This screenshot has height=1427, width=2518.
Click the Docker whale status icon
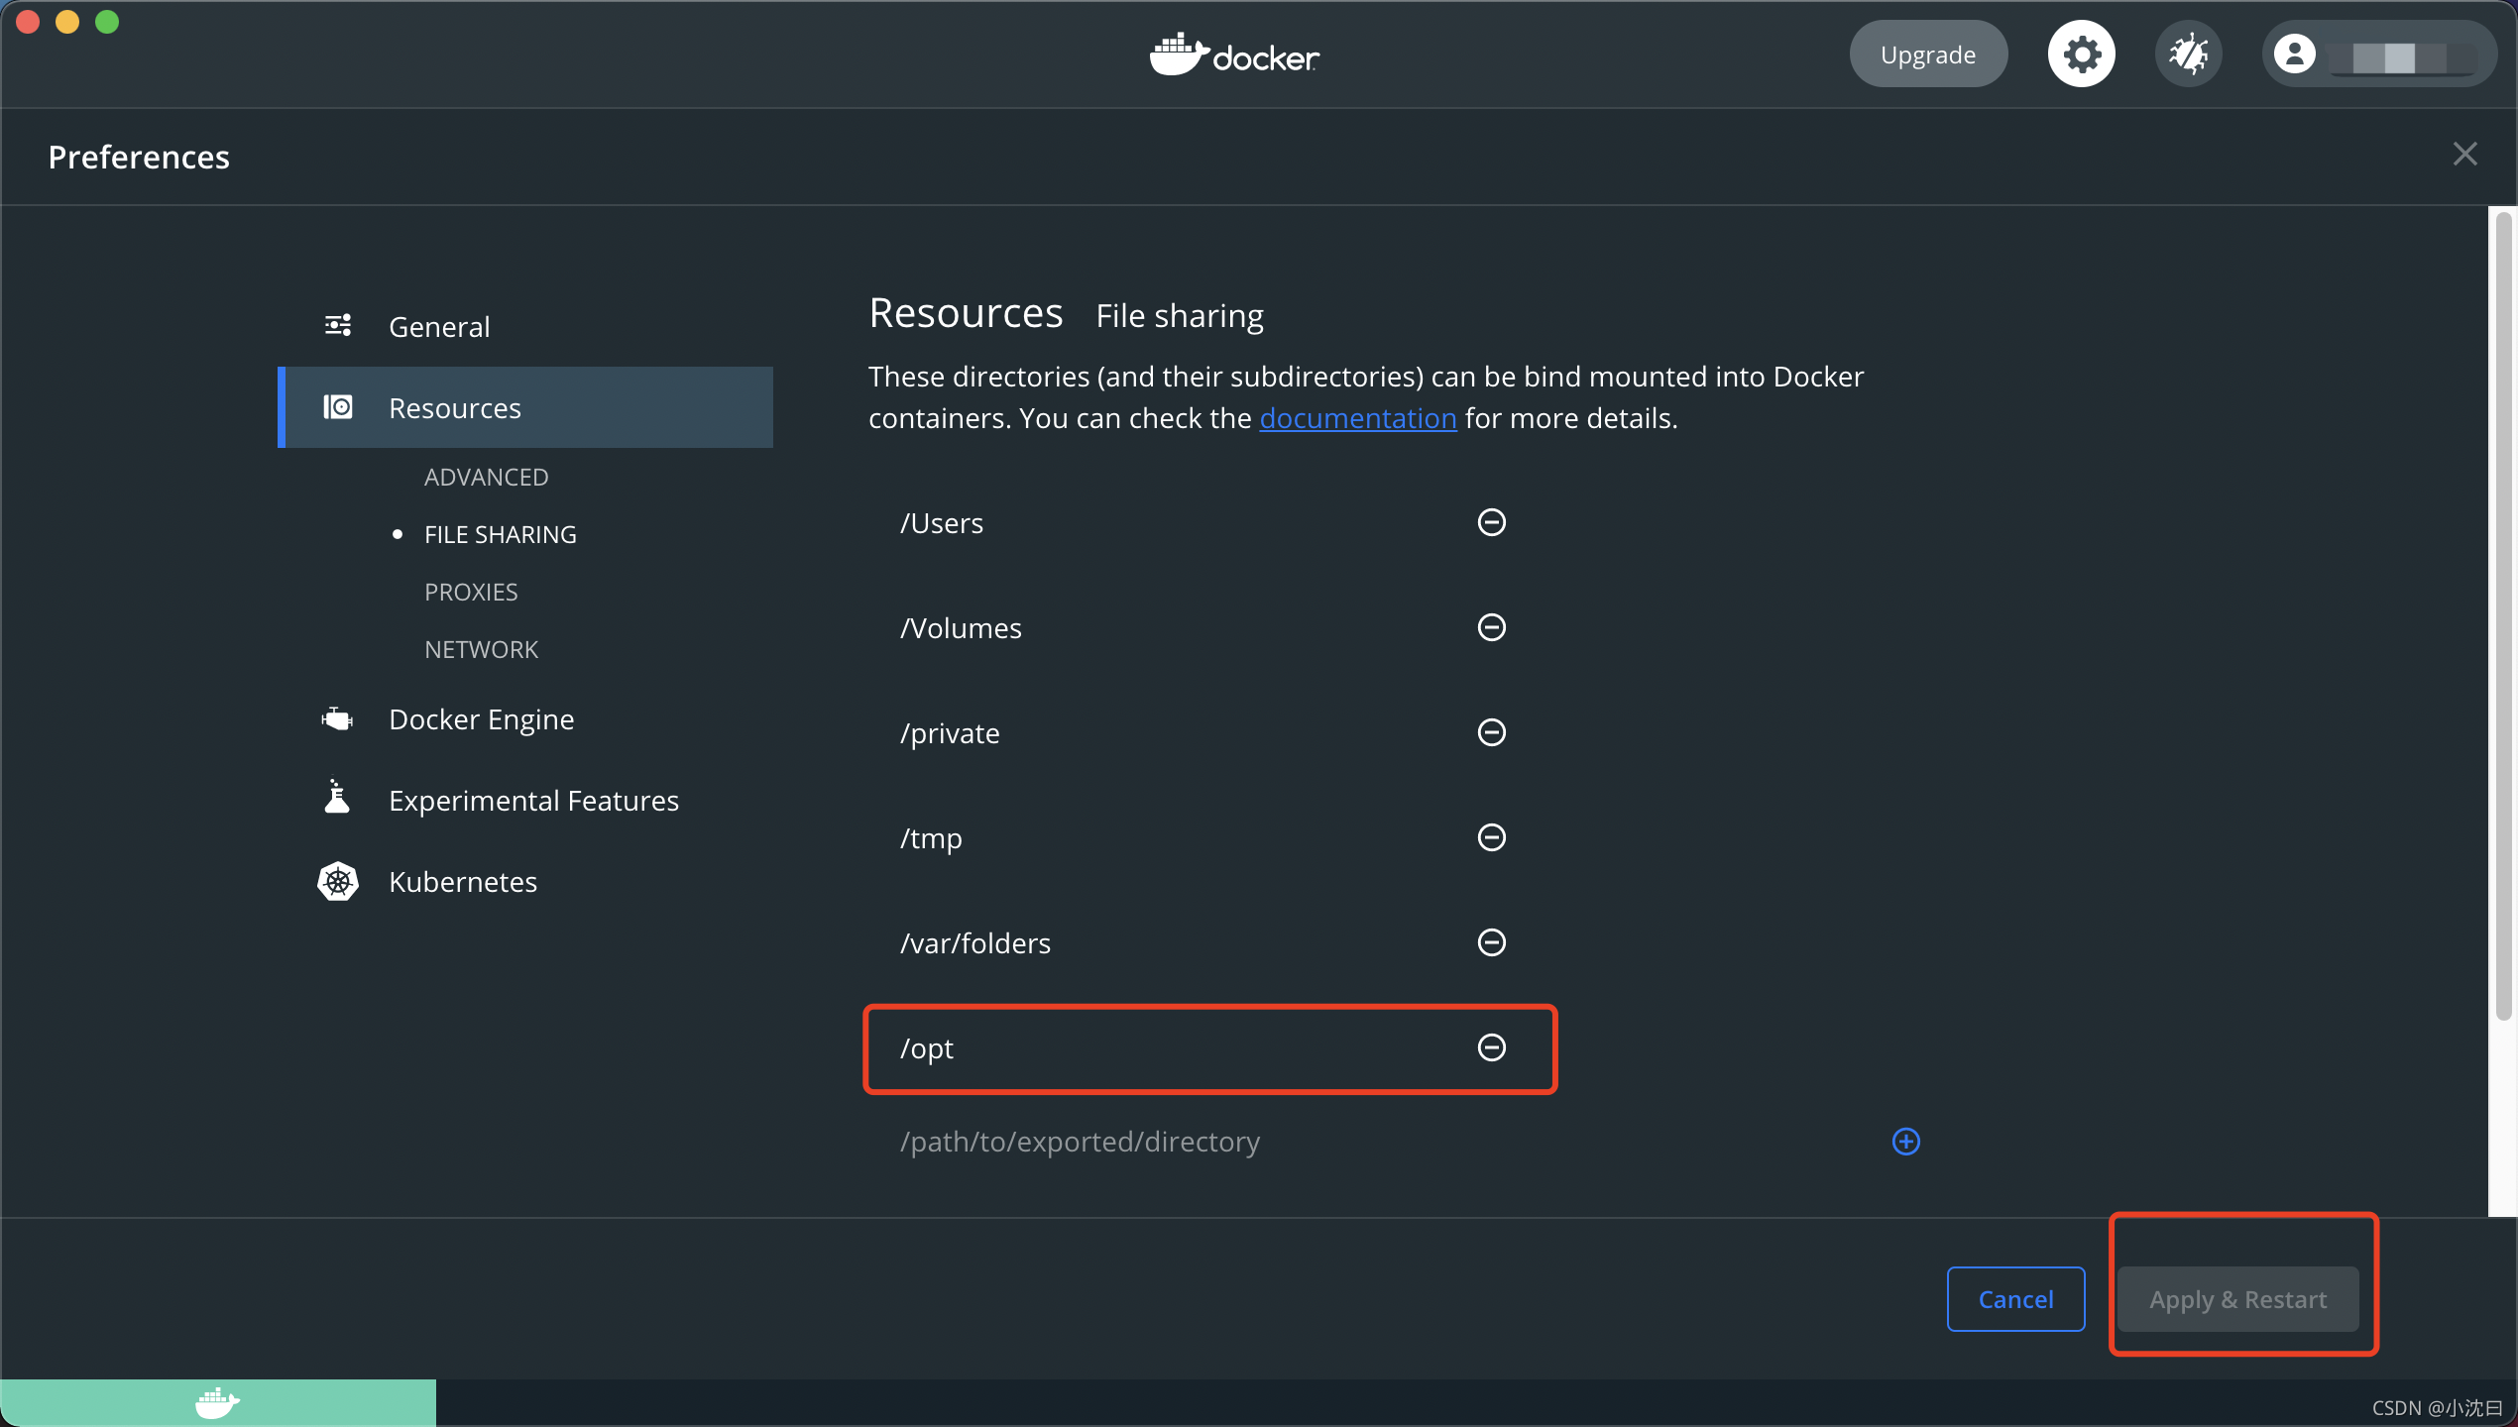[217, 1402]
